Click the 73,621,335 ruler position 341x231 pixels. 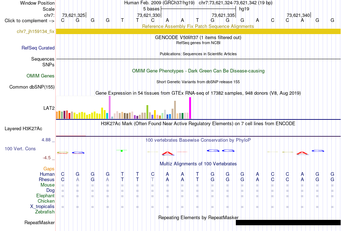click(x=223, y=15)
